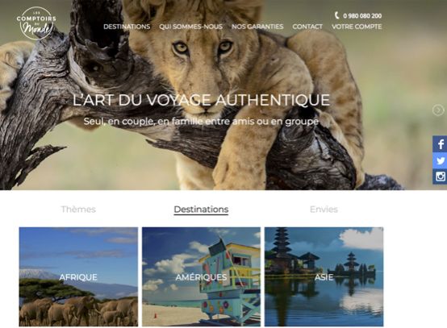The image size is (447, 328).
Task: Call the number 0 980 080 200
Action: click(362, 16)
